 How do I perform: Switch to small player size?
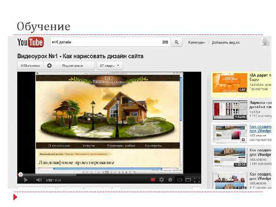179,180
